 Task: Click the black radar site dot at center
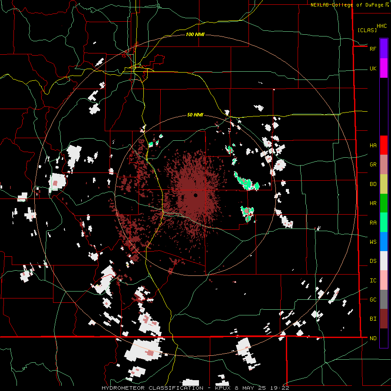[195, 195]
